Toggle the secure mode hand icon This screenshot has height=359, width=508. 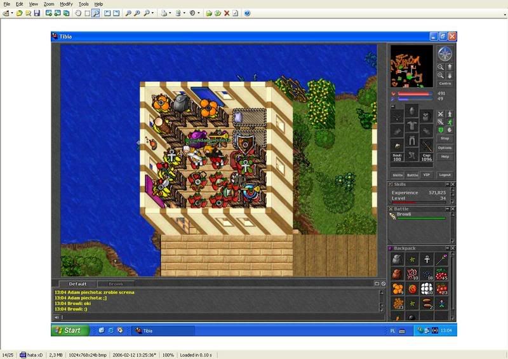[450, 130]
